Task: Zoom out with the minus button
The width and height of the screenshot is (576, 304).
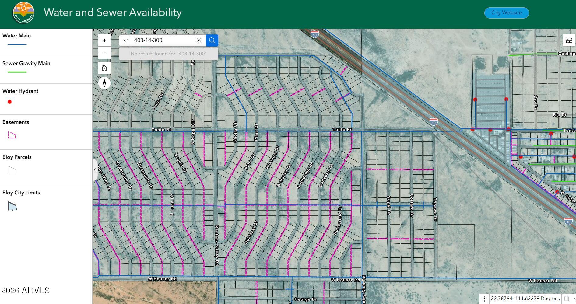Action: [x=104, y=53]
